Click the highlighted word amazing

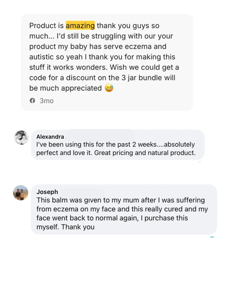coord(80,26)
